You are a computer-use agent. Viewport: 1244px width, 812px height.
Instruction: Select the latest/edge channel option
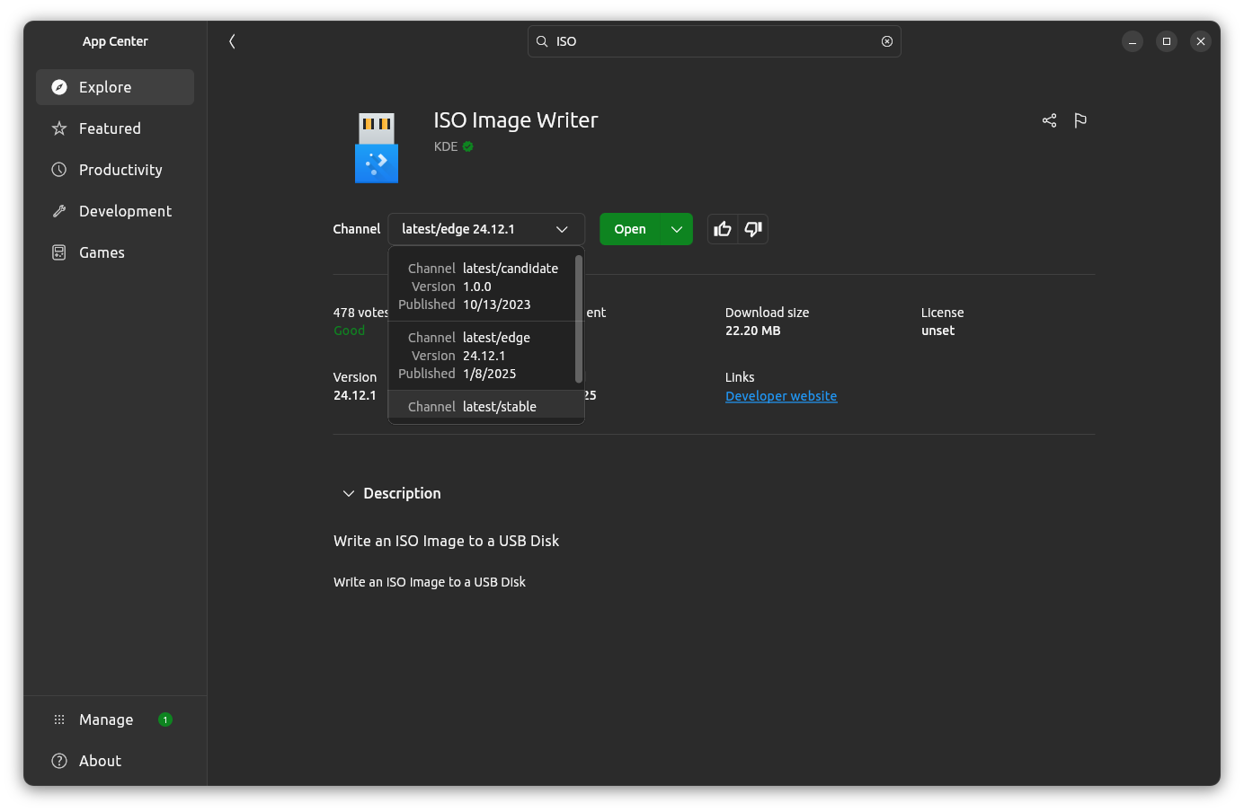[481, 356]
